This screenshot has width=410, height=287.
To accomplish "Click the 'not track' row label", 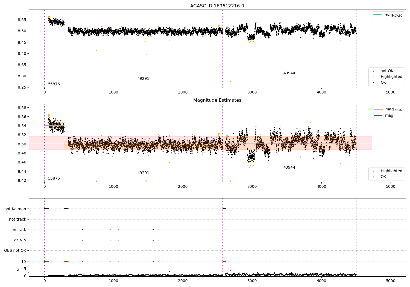I will point(17,219).
